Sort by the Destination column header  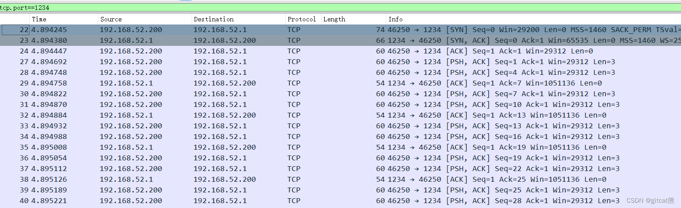[238, 19]
